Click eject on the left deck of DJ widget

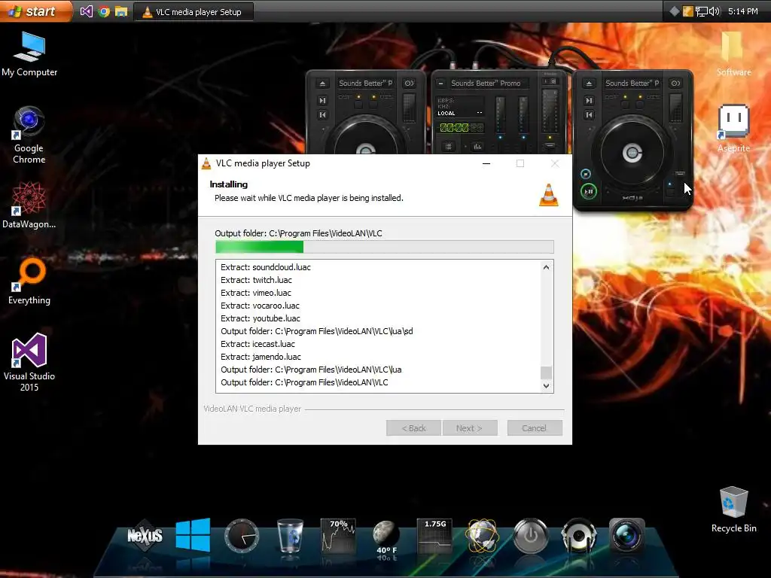click(x=322, y=84)
